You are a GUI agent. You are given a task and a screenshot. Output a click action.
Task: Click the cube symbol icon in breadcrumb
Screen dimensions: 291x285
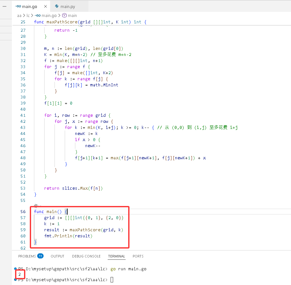tap(64, 15)
